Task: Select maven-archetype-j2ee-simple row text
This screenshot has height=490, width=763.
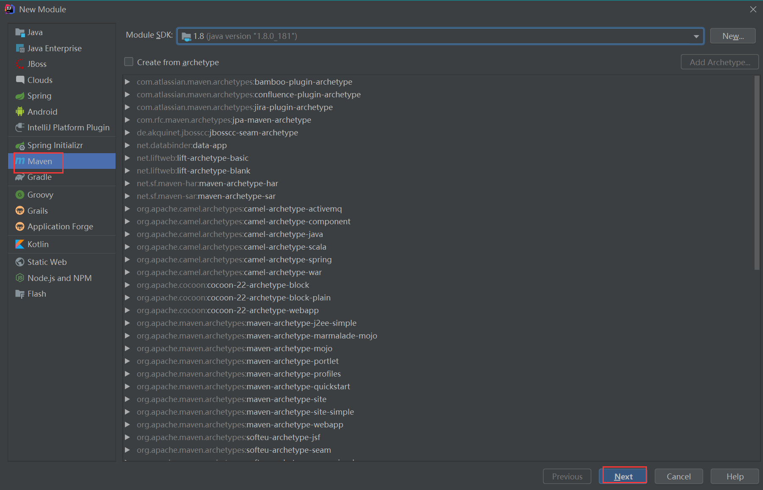Action: [x=246, y=323]
